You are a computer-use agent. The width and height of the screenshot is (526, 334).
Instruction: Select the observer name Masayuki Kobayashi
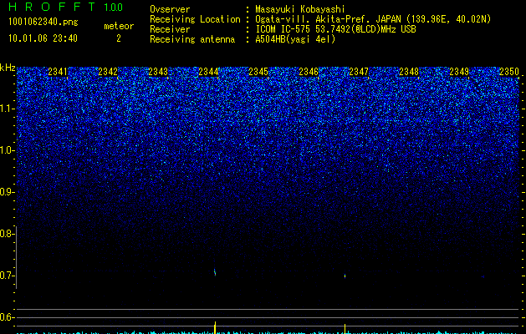coord(300,9)
